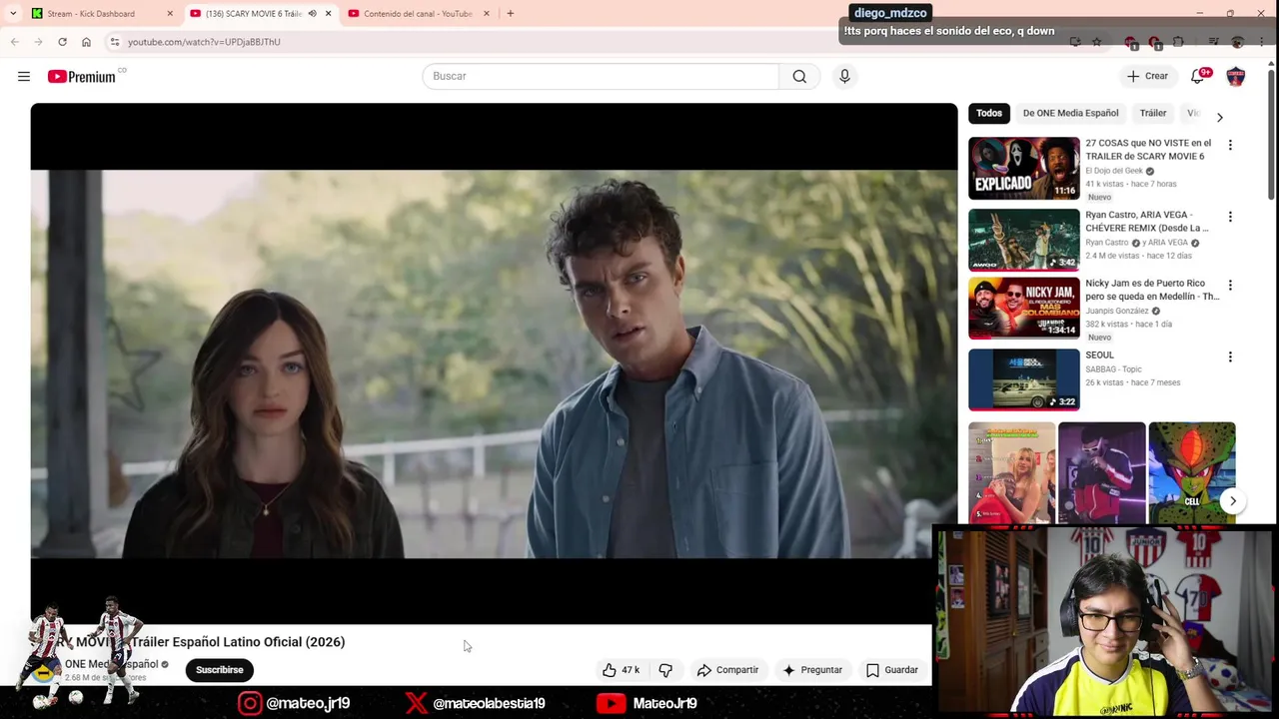1279x719 pixels.
Task: Mute audio on the SCARY MOVIE 6 tab
Action: click(x=313, y=14)
